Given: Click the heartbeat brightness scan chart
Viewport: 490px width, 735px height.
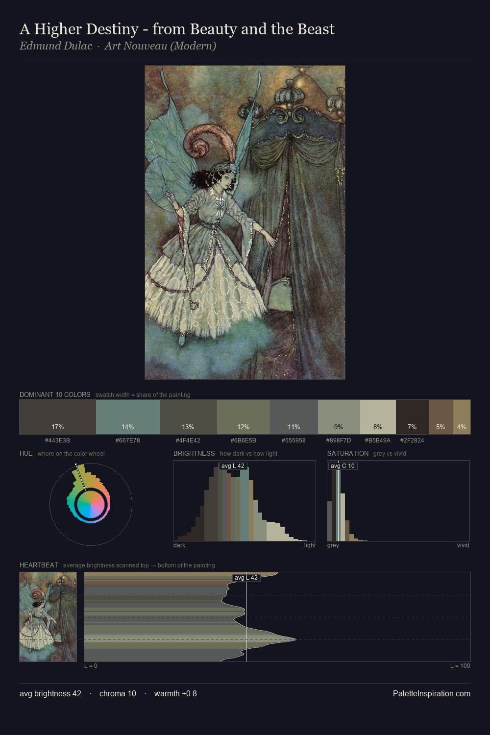Looking at the screenshot, I should click(277, 617).
